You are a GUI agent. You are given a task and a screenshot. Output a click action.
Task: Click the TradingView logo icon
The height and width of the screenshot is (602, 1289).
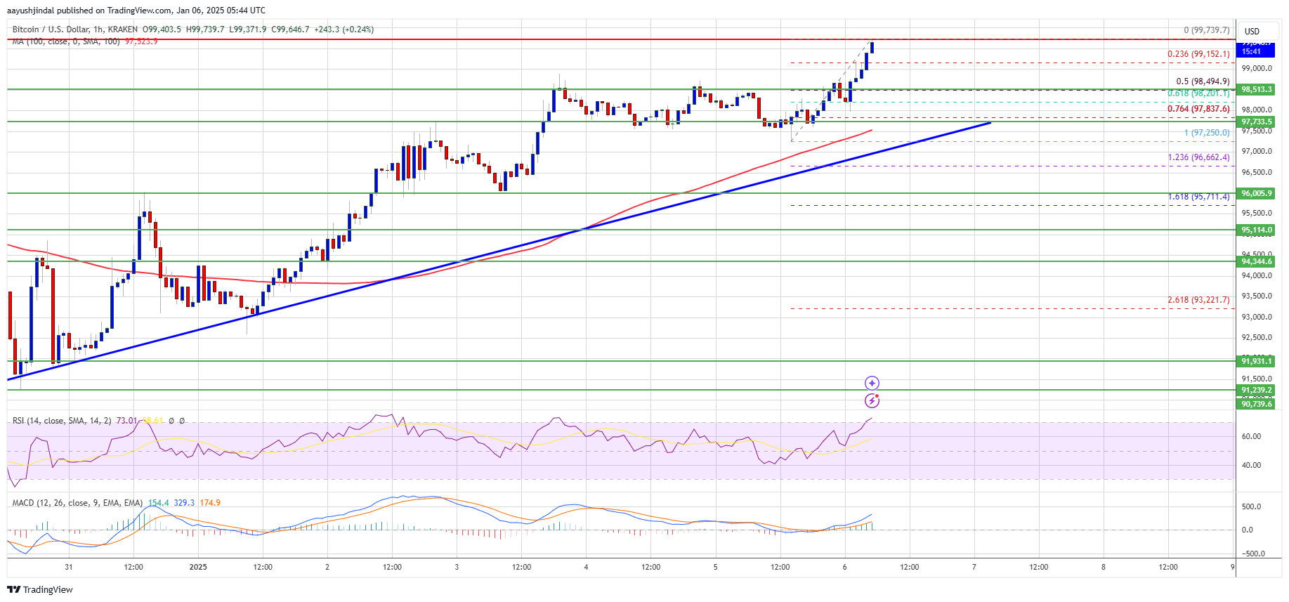click(13, 589)
